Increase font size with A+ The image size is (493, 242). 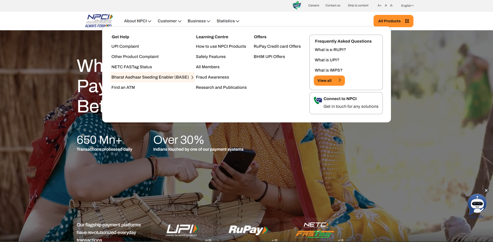click(379, 5)
